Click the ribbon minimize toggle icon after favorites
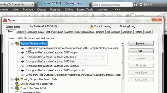This screenshot has width=167, height=93. pos(116,10)
